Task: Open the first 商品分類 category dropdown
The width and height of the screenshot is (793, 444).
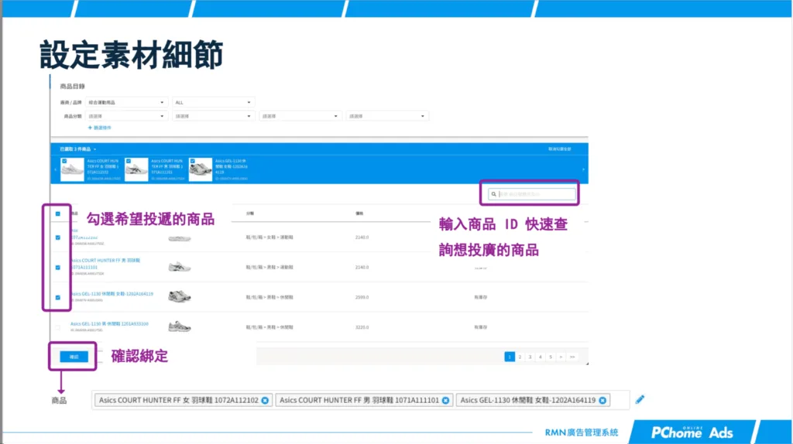Action: click(125, 116)
